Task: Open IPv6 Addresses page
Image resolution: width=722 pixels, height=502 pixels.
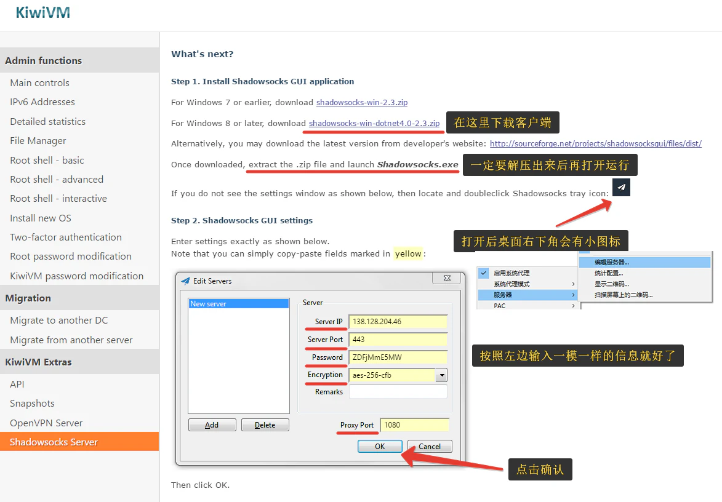Action: [42, 102]
